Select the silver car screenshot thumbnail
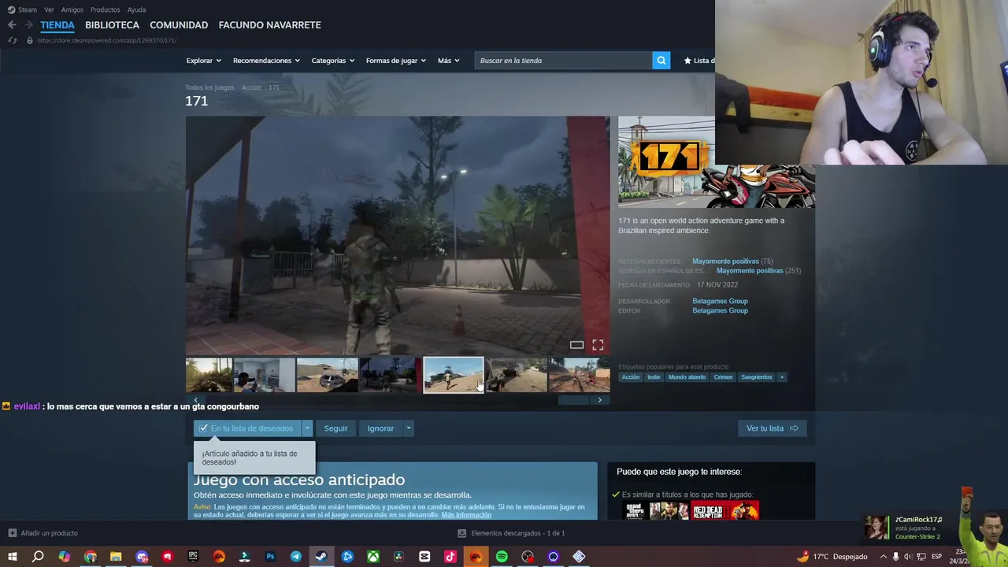Image resolution: width=1008 pixels, height=567 pixels. (327, 375)
